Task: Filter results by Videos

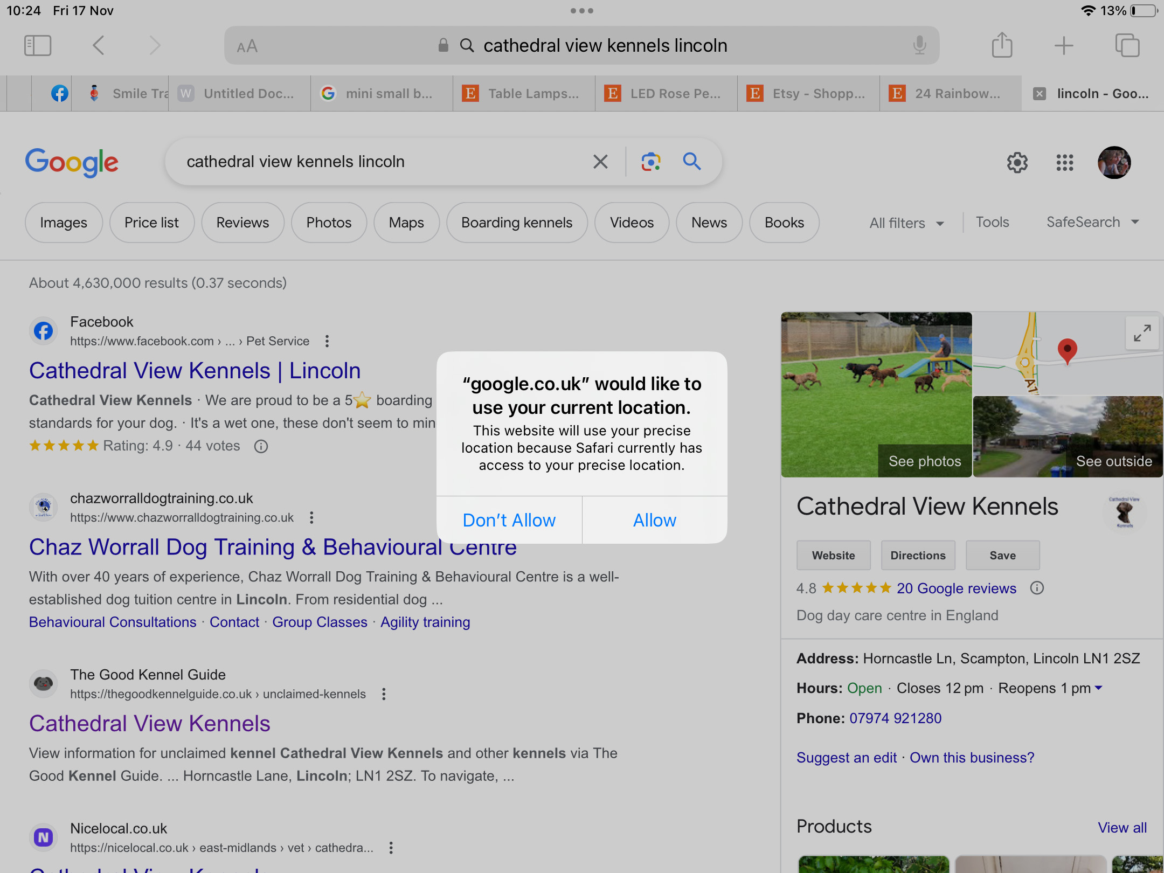Action: pyautogui.click(x=632, y=223)
